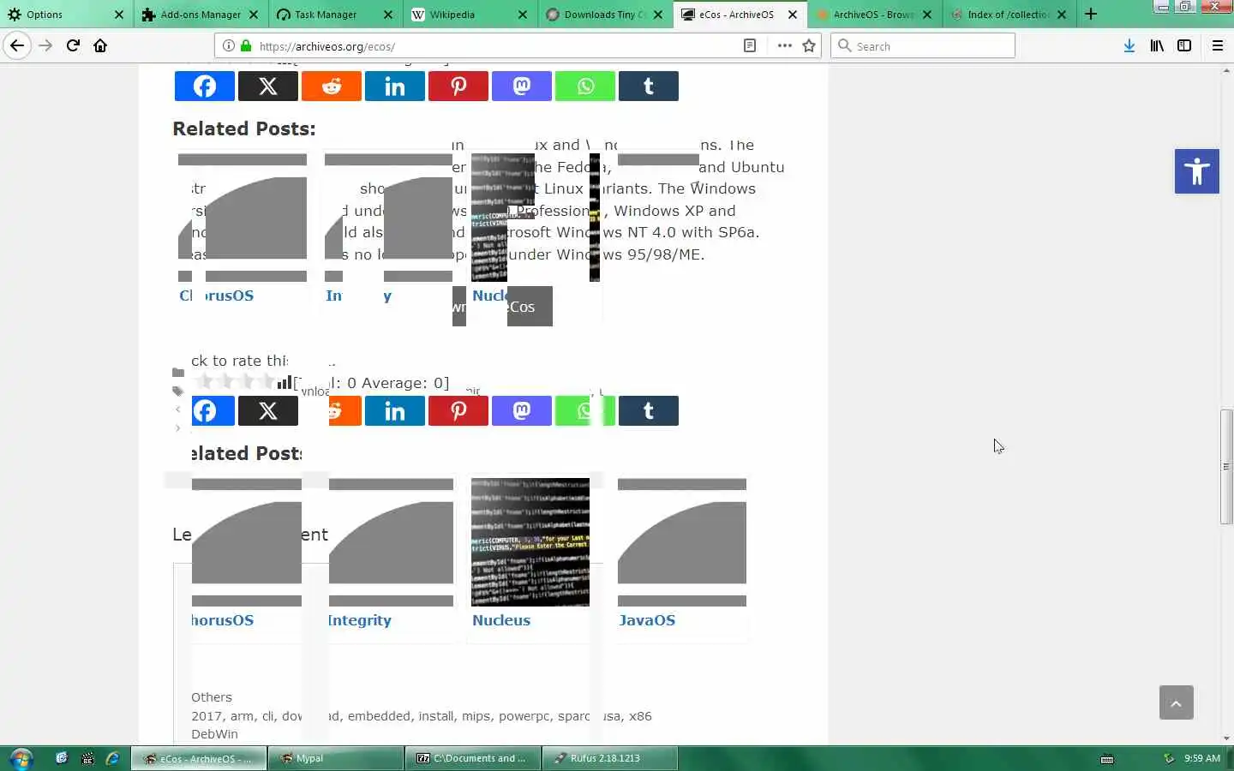Click the browser Search box
The image size is (1234, 771).
[923, 45]
